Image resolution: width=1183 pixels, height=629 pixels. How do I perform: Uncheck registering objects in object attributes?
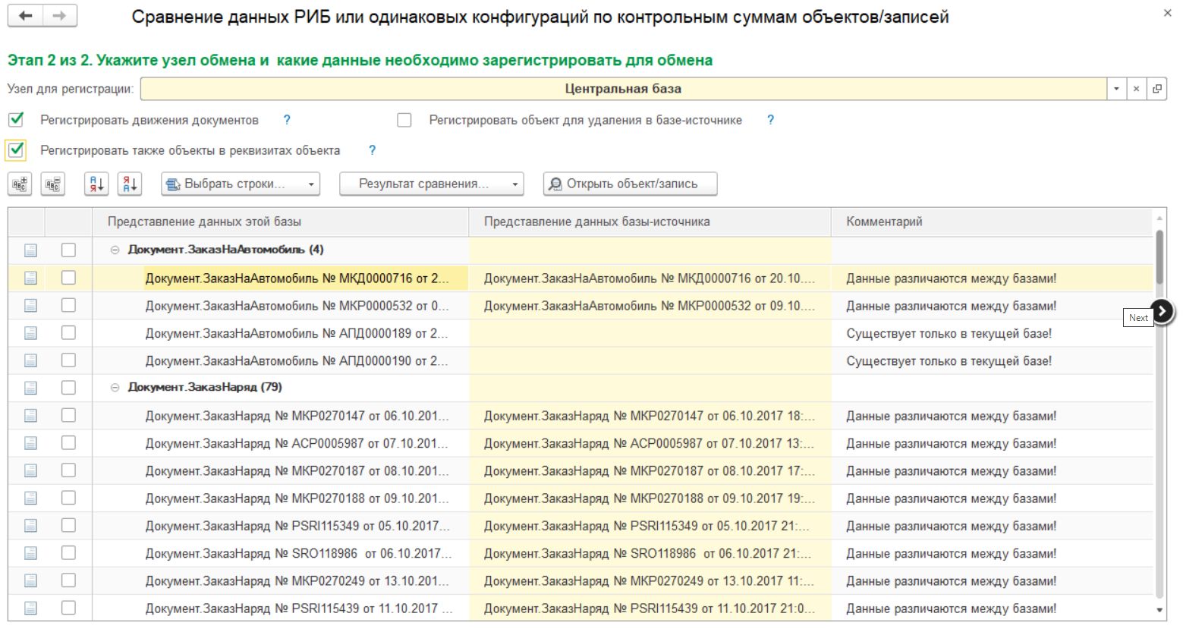pyautogui.click(x=16, y=150)
